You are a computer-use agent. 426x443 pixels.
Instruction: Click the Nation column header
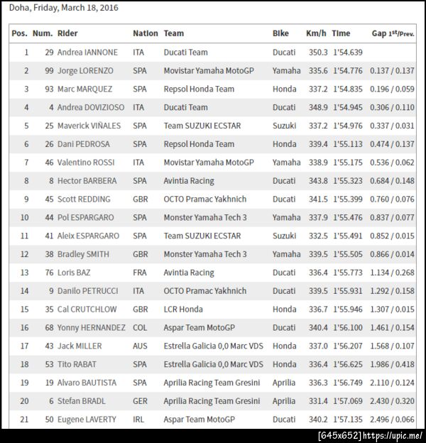[145, 33]
